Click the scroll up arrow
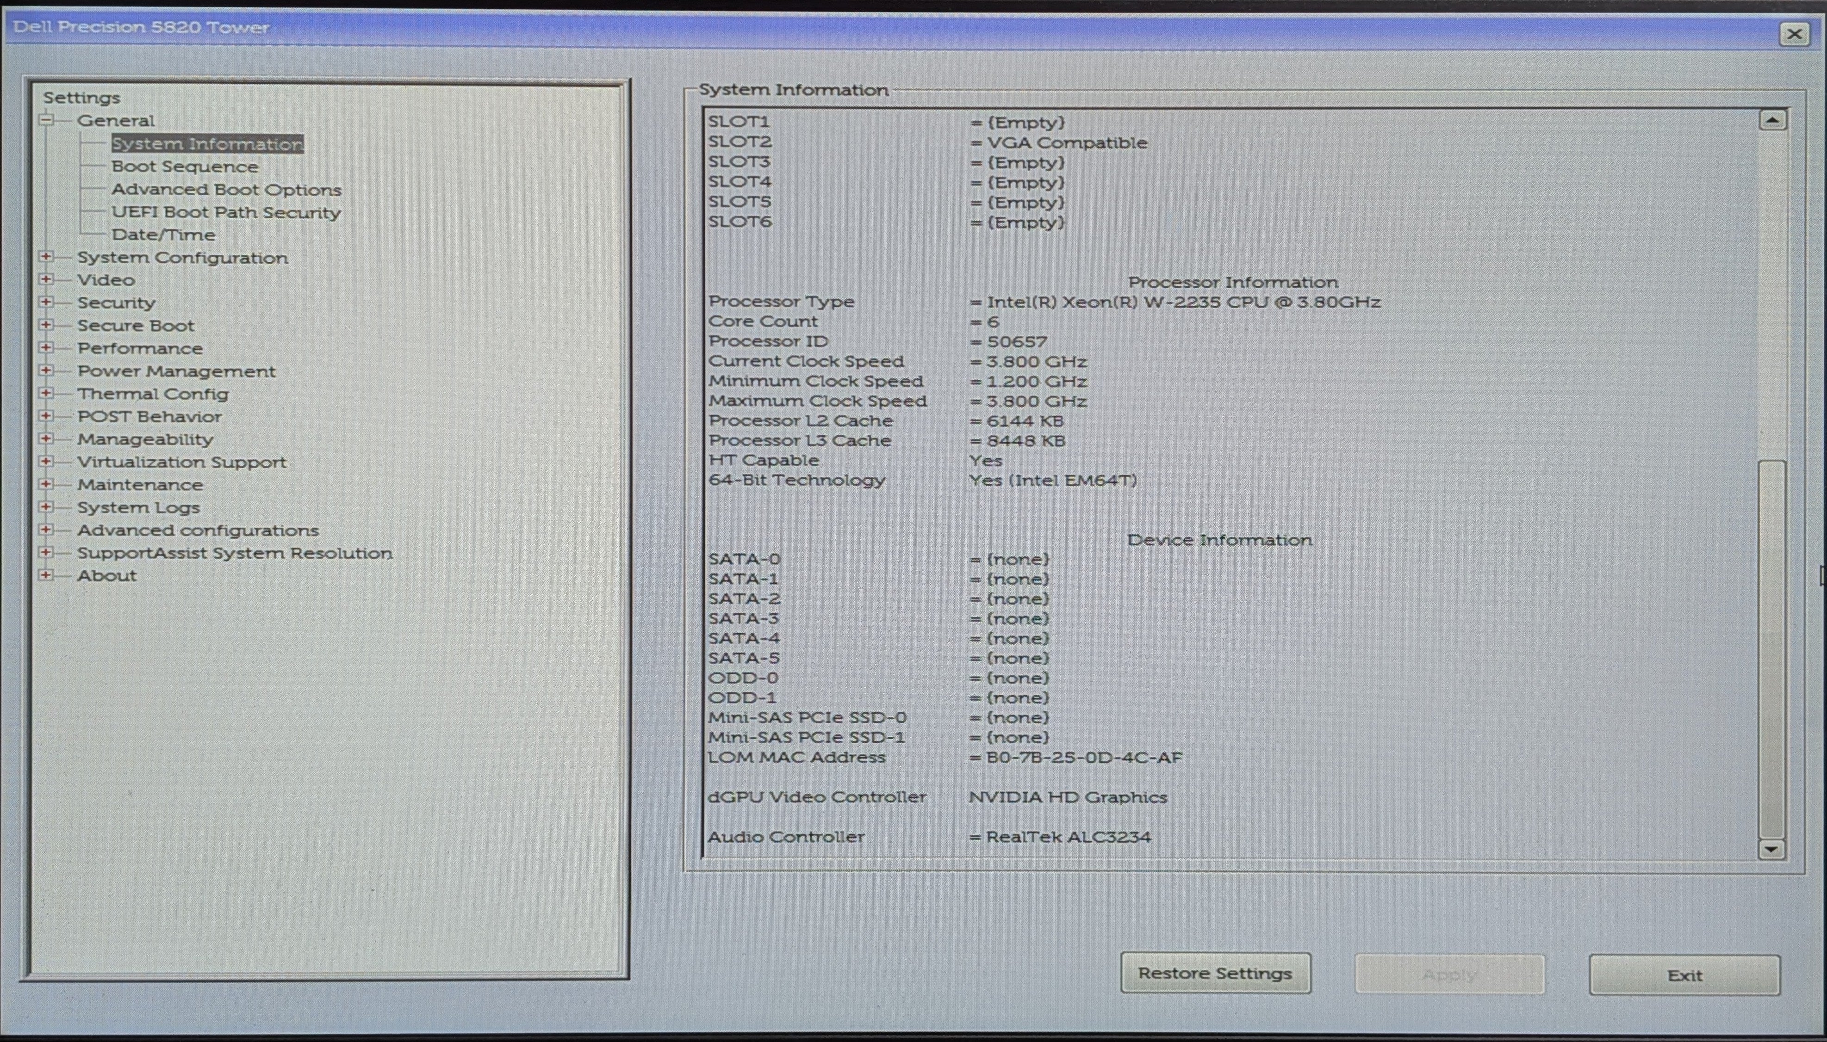Viewport: 1827px width, 1042px height. (x=1772, y=120)
